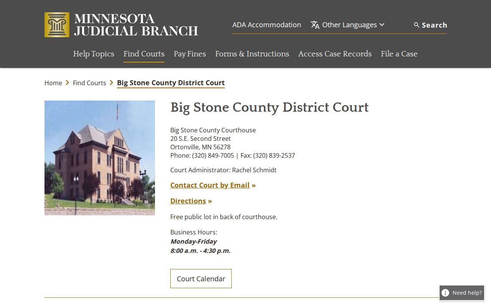This screenshot has width=491, height=307.
Task: Open Access Case Records menu item
Action: [335, 54]
